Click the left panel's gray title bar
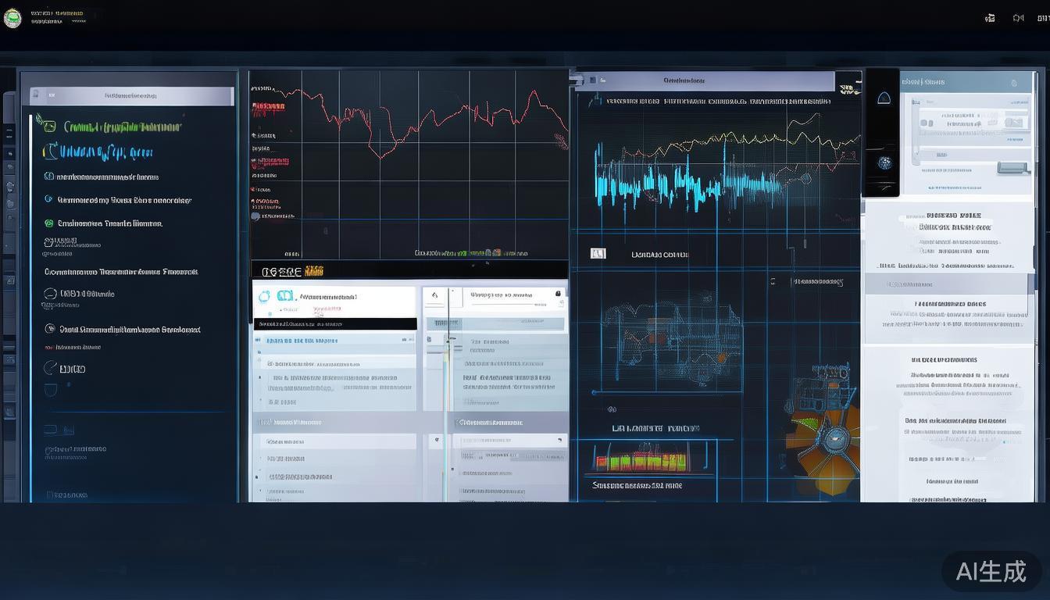This screenshot has height=600, width=1050. [x=131, y=95]
